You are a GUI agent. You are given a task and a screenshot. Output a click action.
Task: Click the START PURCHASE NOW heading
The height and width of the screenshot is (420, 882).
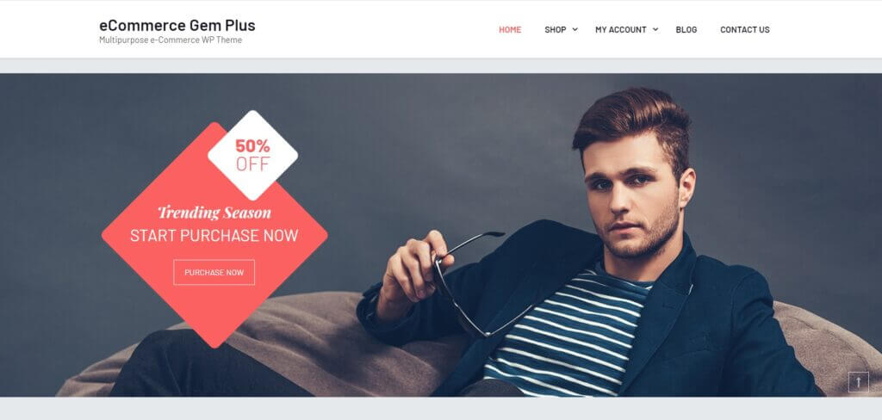(214, 236)
